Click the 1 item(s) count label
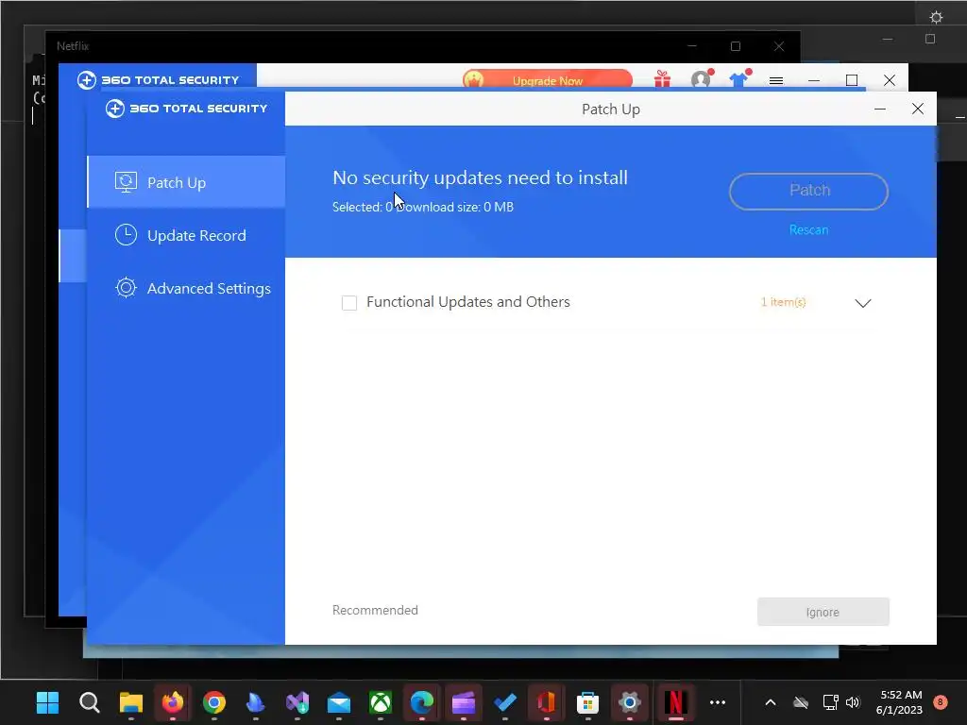 coord(783,302)
